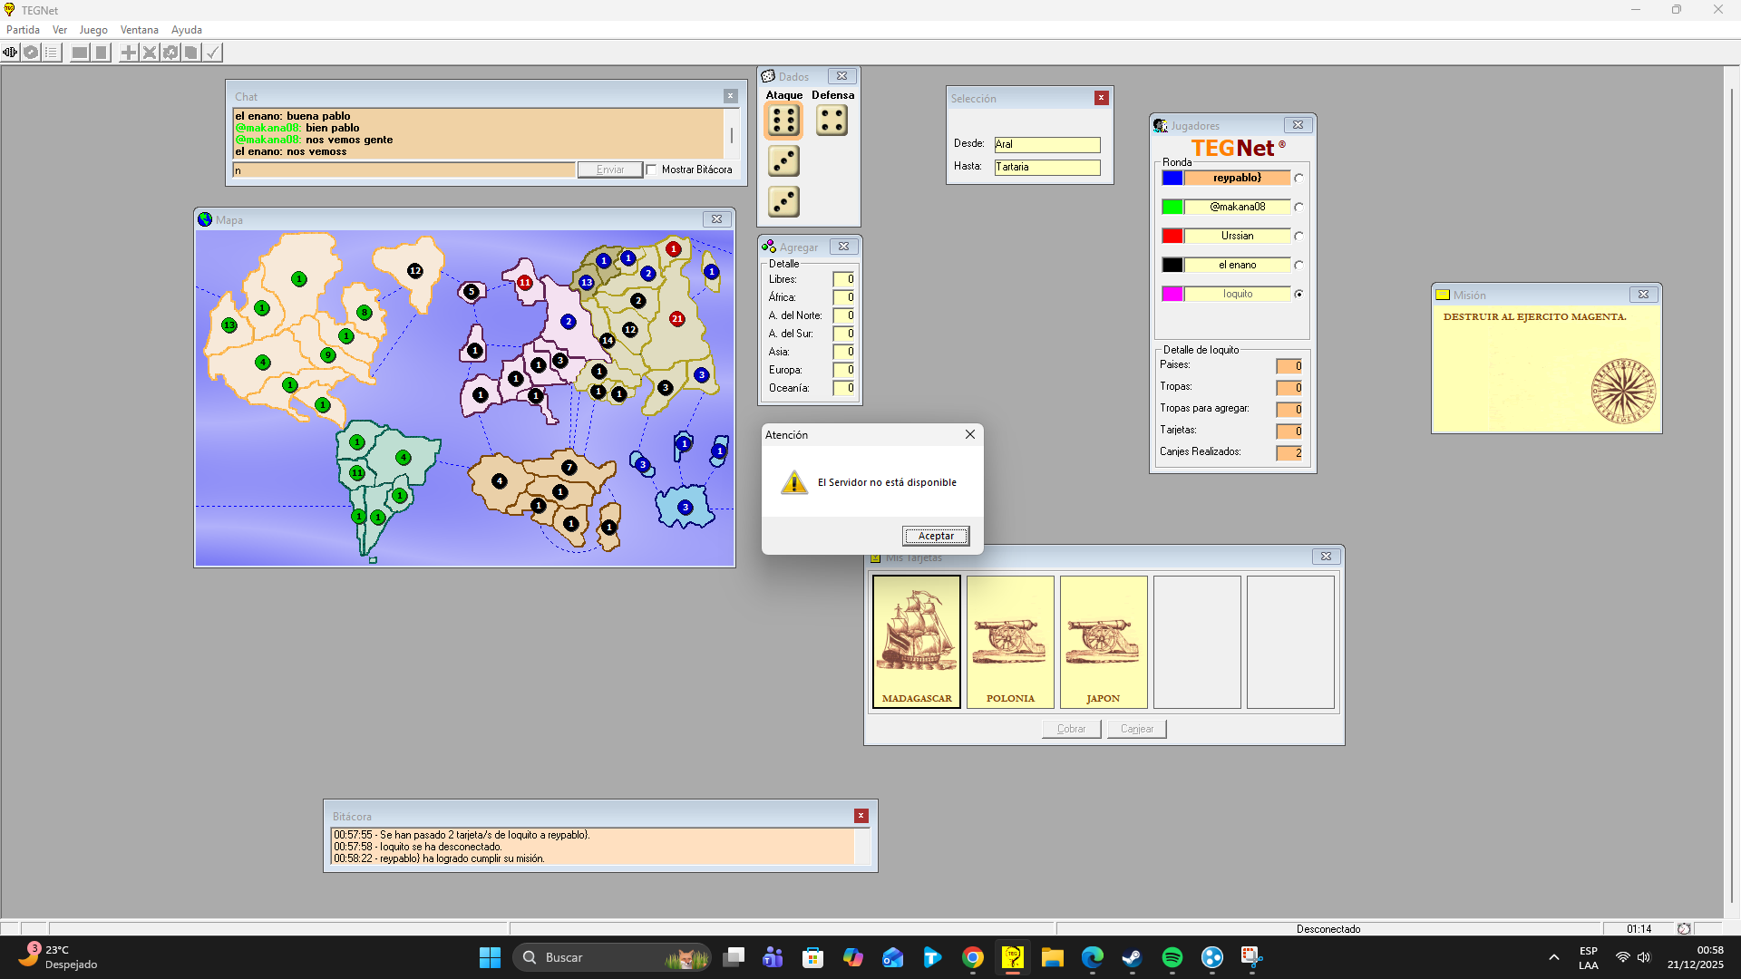Click the defense die showing four
The width and height of the screenshot is (1741, 979).
832,120
